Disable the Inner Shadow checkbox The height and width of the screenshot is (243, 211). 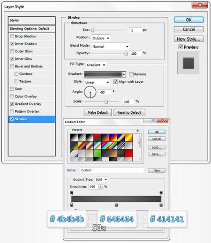12,44
